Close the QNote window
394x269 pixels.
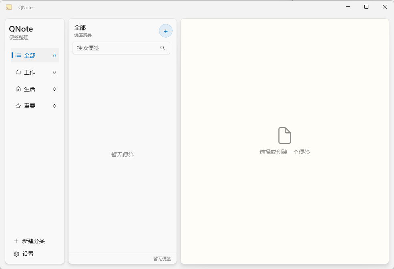coord(385,7)
